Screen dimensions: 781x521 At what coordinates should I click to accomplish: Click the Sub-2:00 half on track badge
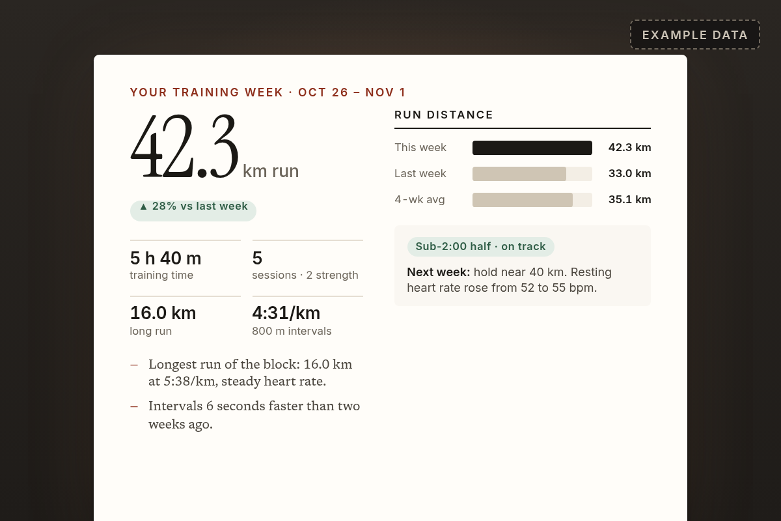click(481, 247)
